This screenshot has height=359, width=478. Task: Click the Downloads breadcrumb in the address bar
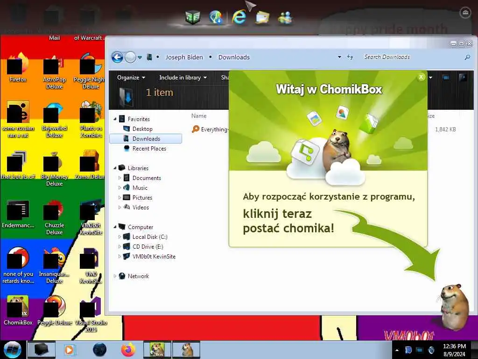(234, 57)
